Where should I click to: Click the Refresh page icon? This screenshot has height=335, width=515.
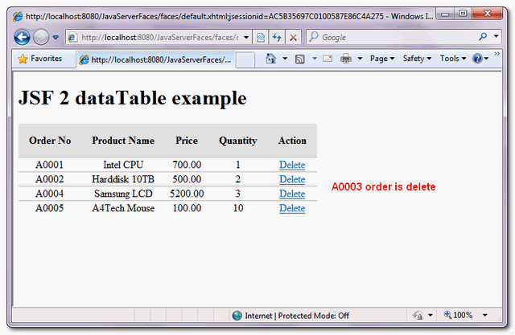click(x=277, y=38)
